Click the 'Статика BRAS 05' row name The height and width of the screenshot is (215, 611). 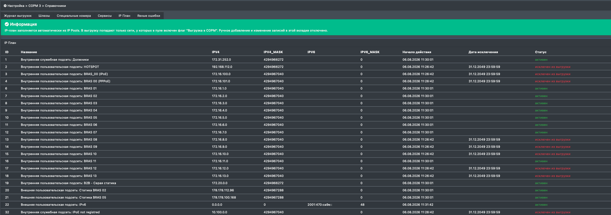coord(63,198)
